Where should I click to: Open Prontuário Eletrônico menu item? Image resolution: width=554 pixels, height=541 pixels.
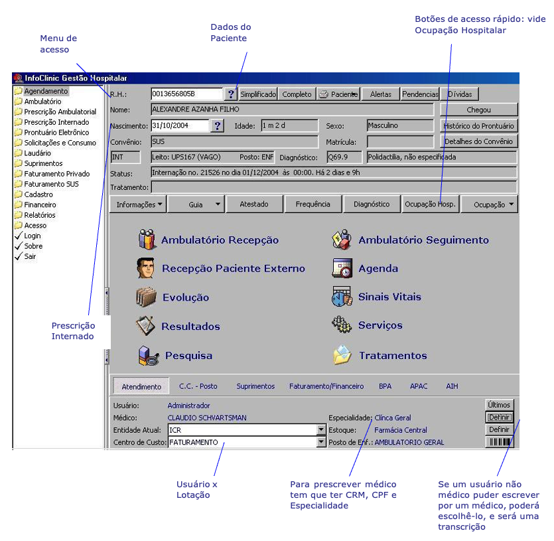(52, 132)
